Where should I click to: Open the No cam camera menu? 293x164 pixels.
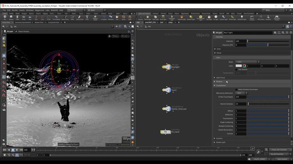(x=125, y=36)
